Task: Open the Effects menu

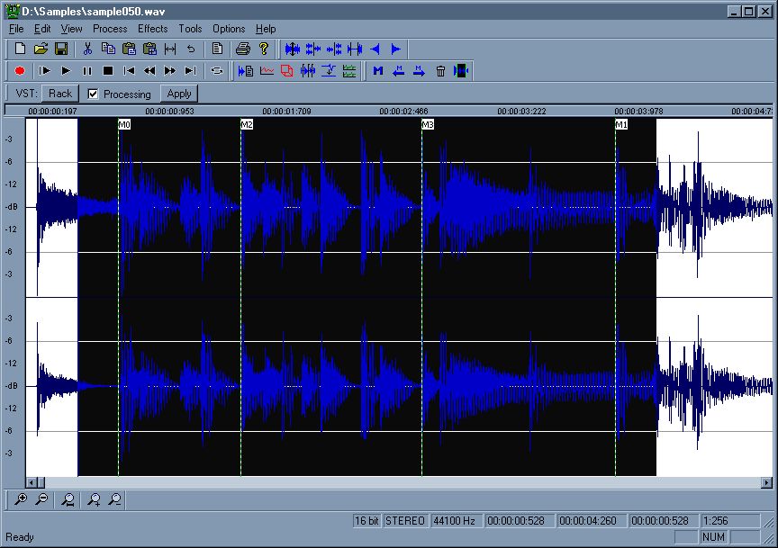Action: (153, 29)
